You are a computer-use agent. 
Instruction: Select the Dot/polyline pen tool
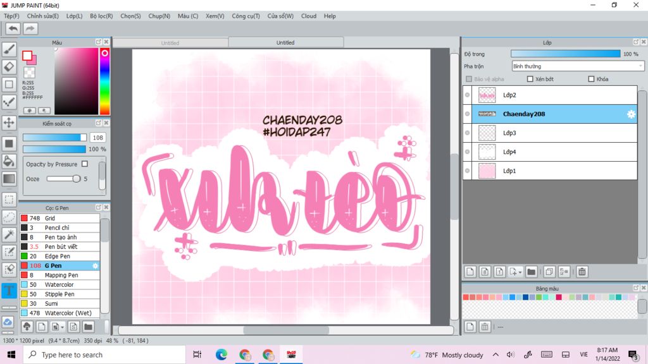click(x=9, y=102)
